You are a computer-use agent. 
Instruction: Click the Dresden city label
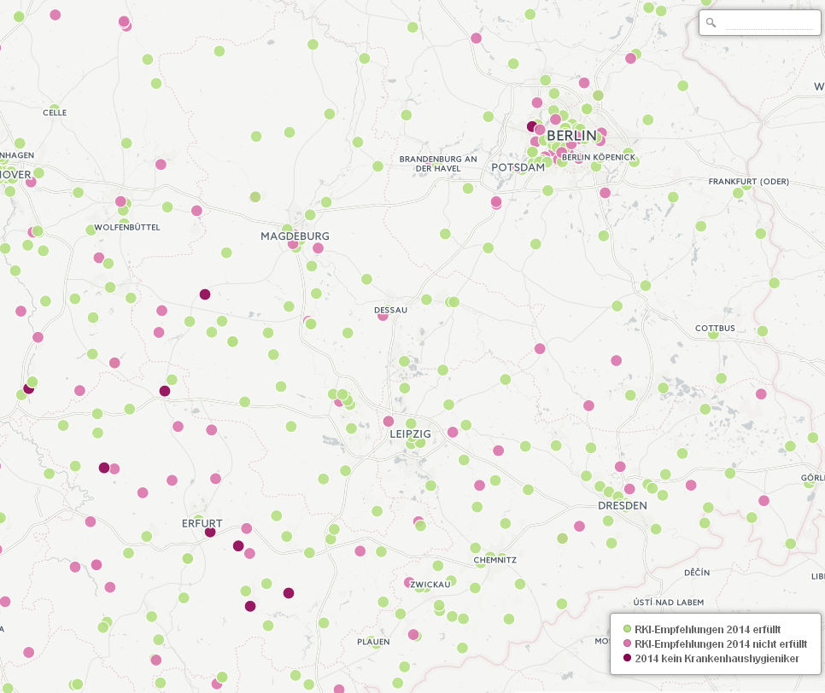click(621, 505)
